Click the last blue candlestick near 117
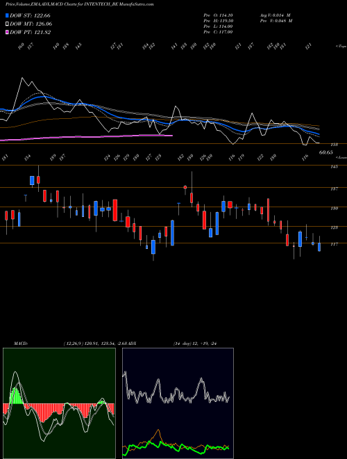The height and width of the screenshot is (459, 347). (319, 247)
